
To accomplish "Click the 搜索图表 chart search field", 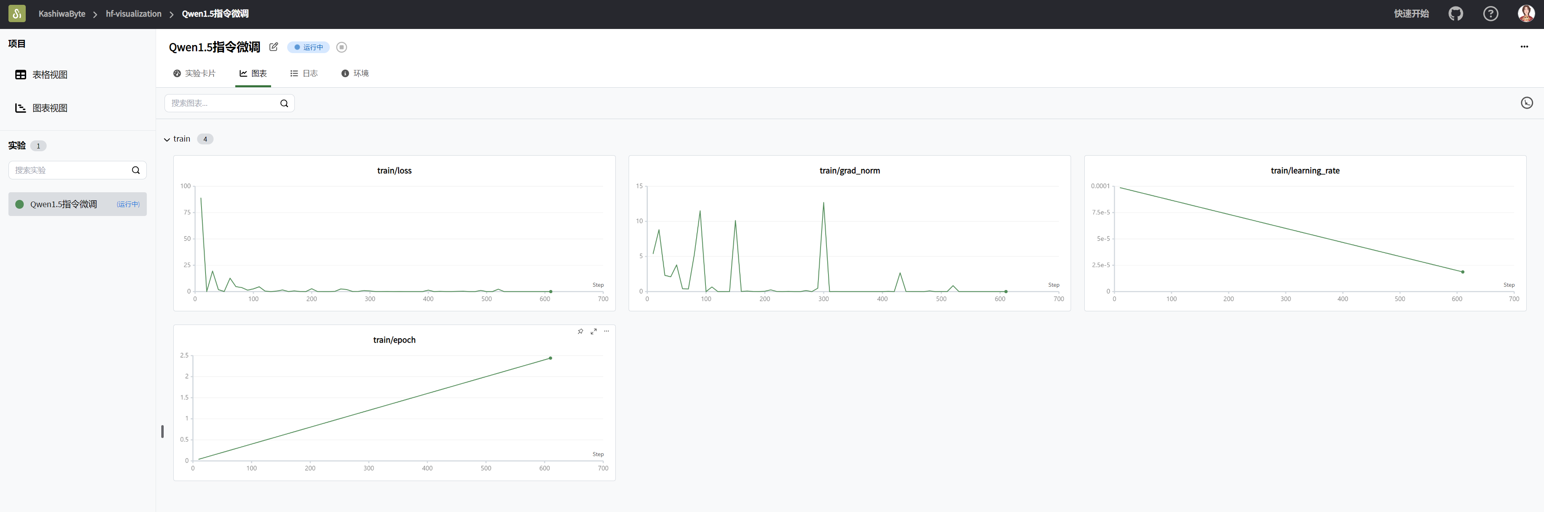I will click(x=222, y=103).
